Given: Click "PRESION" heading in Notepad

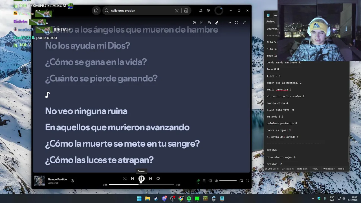Looking at the screenshot, I should pos(272,150).
